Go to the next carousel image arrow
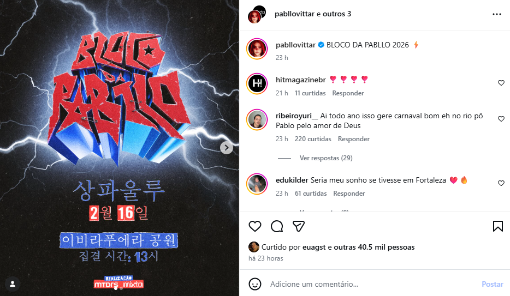Screen dimensions: 510x296 [x=227, y=148]
